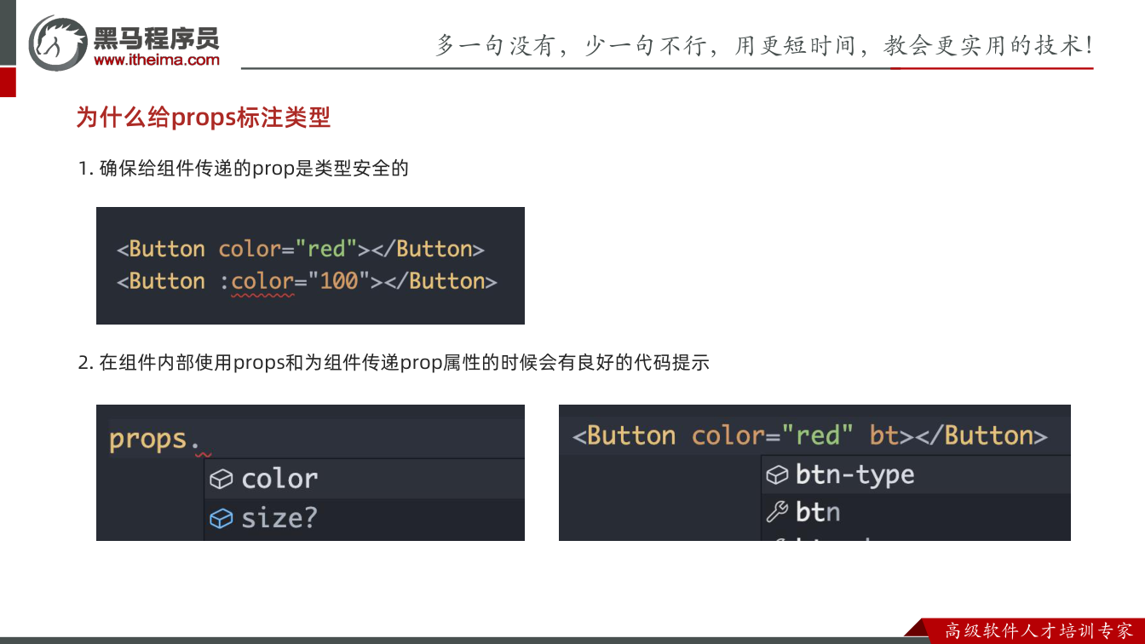Image resolution: width=1145 pixels, height=644 pixels.
Task: Click the props. code text
Action: tap(154, 440)
